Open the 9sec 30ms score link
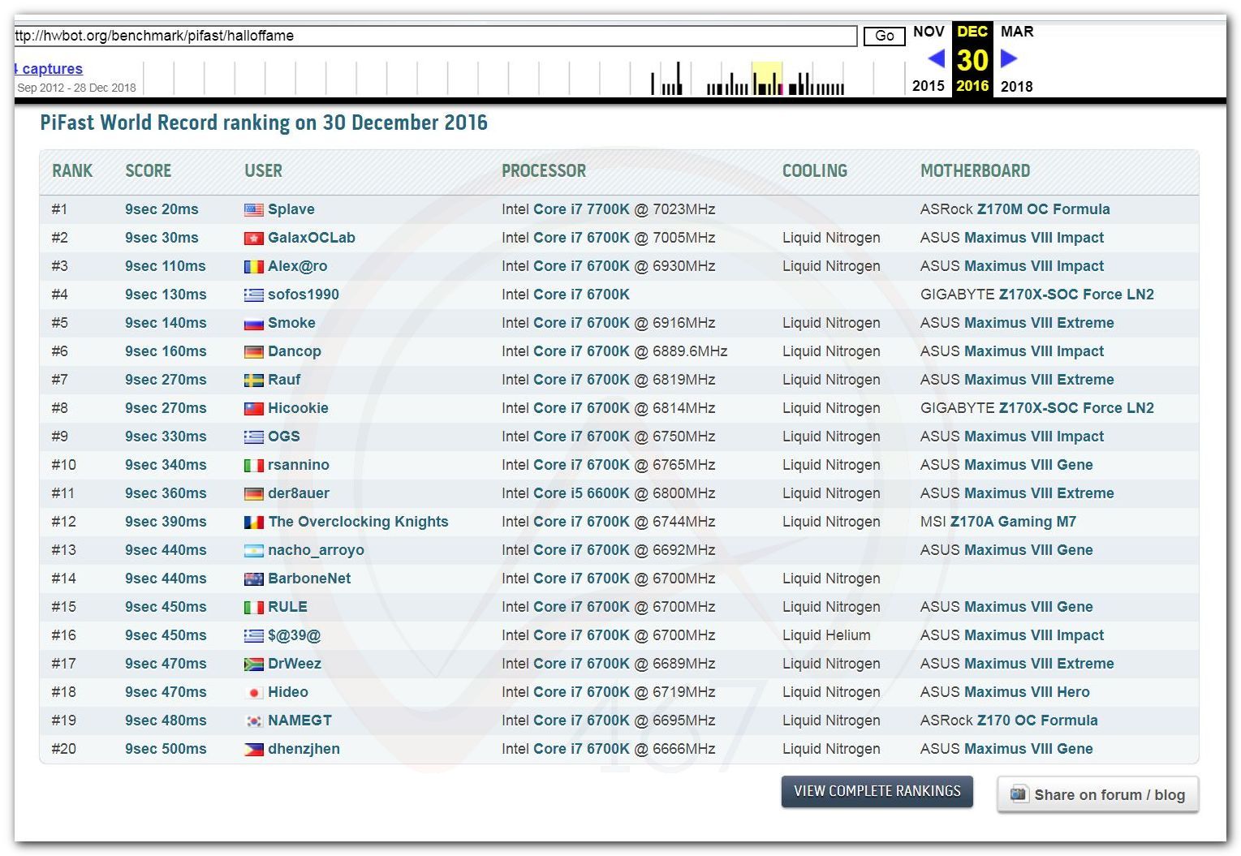The image size is (1241, 856). [162, 238]
